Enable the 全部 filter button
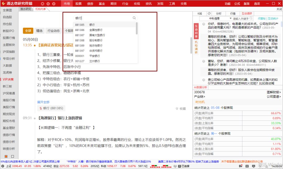 [28, 30]
